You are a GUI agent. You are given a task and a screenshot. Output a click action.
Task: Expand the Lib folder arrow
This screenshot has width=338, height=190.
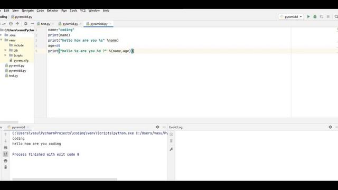6,50
